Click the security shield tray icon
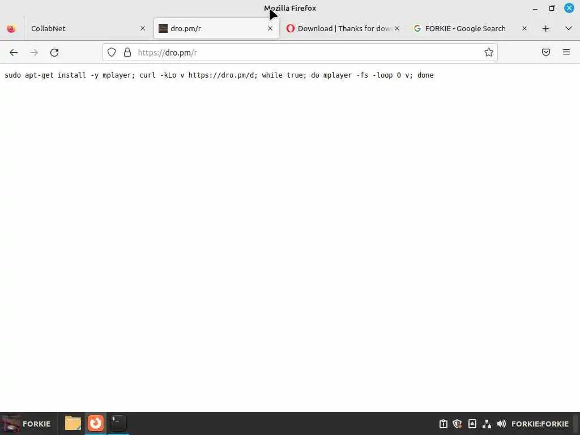Image resolution: width=580 pixels, height=435 pixels. 458,424
